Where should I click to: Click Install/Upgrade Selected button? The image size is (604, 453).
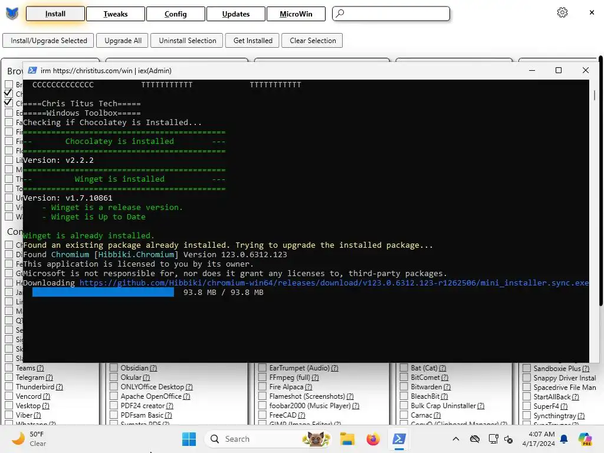[x=48, y=41]
